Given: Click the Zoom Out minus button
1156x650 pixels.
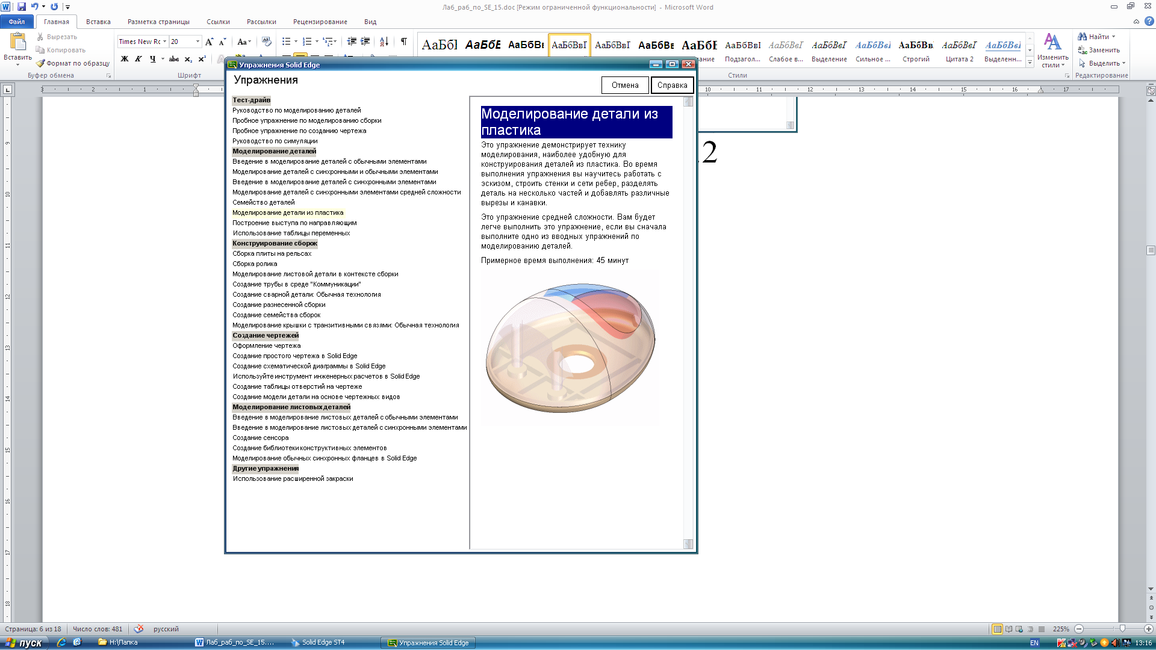Looking at the screenshot, I should click(1079, 629).
